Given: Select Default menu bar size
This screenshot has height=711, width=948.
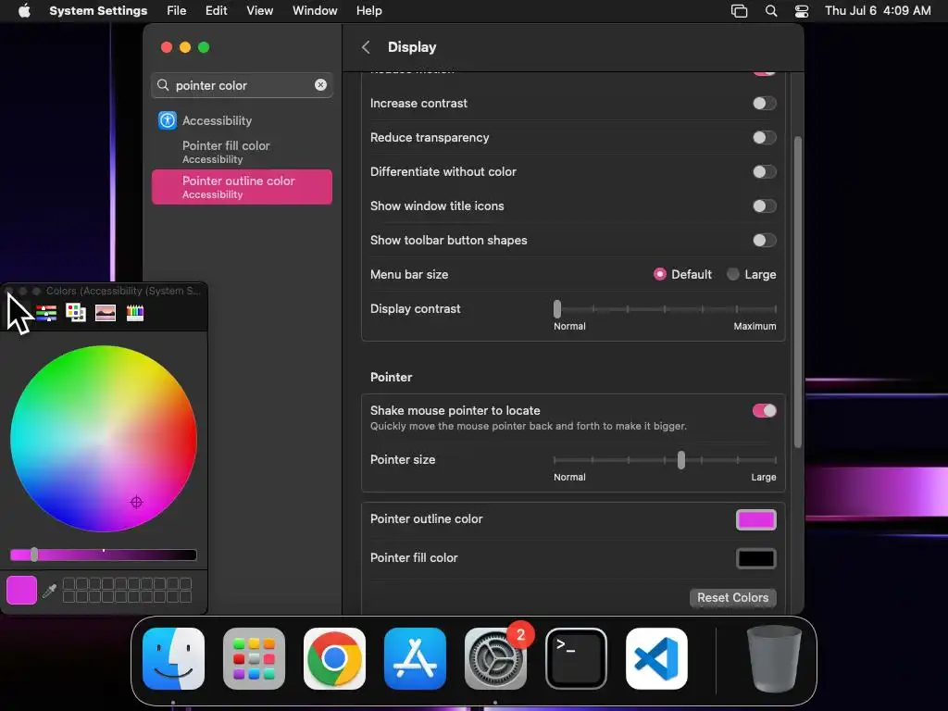Looking at the screenshot, I should [x=659, y=274].
